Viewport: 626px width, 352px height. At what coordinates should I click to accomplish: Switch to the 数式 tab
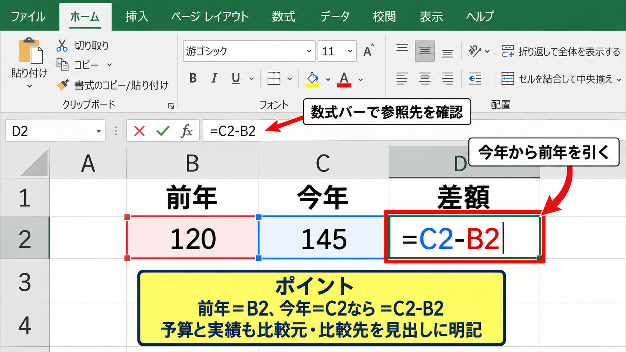pyautogui.click(x=283, y=16)
